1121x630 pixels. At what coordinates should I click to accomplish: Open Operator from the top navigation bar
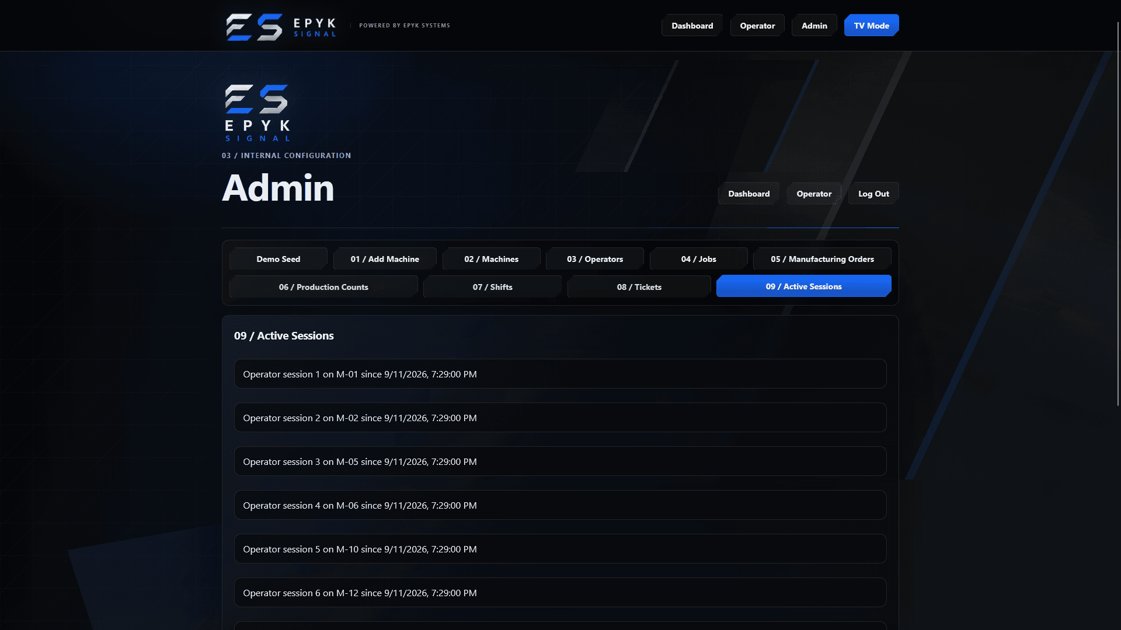tap(757, 26)
